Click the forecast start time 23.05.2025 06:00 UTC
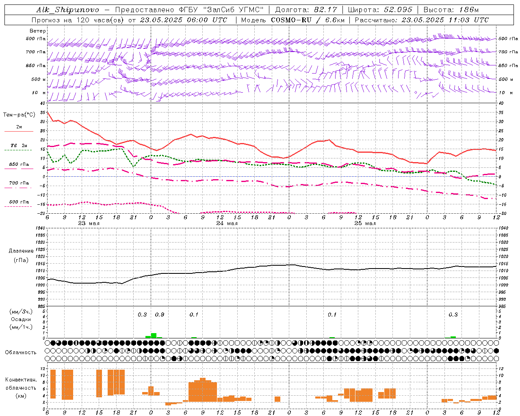 (183, 20)
